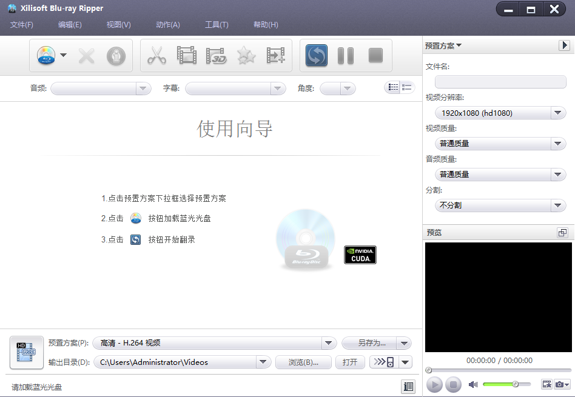Adjust the green volume slider

[x=506, y=384]
